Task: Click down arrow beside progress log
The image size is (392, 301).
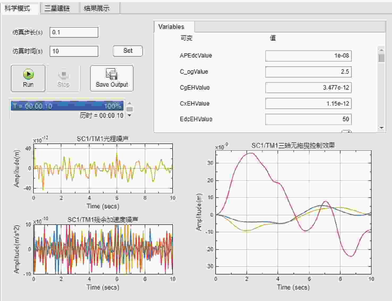Action: point(129,115)
